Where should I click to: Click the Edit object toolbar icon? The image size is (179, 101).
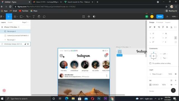(x=84, y=17)
